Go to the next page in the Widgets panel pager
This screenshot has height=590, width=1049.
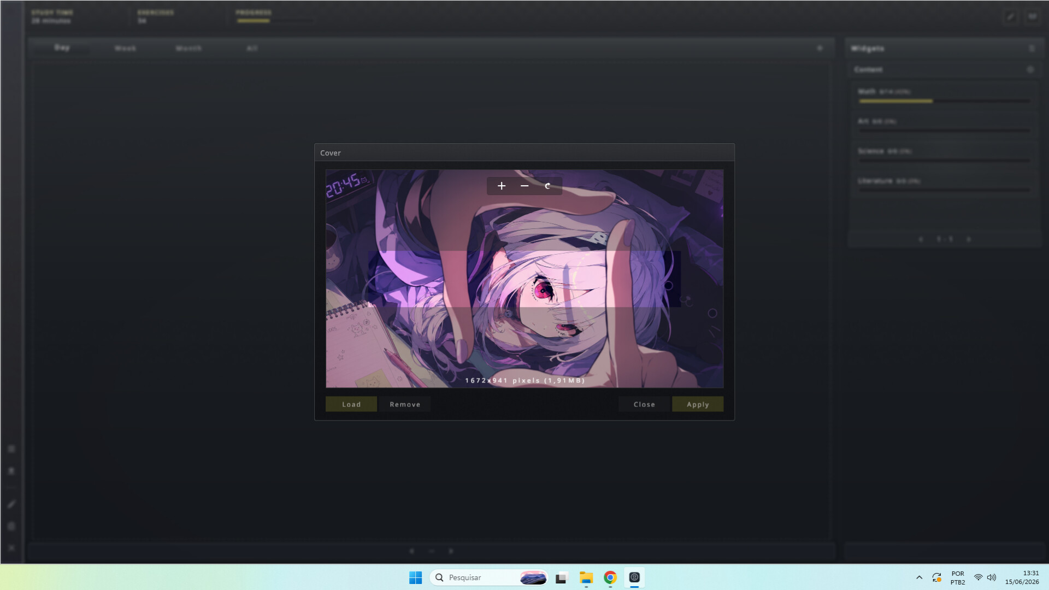click(969, 239)
